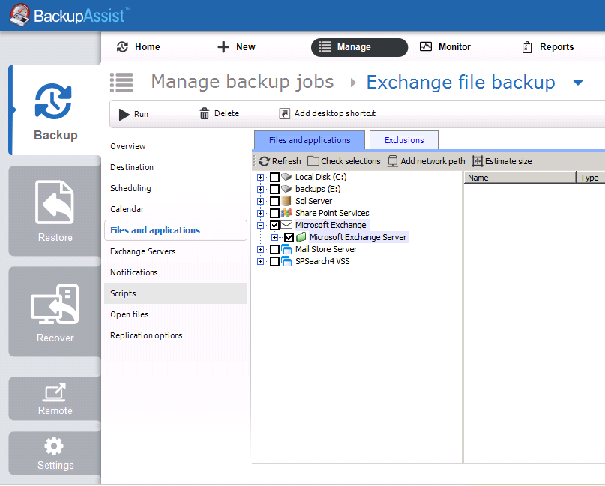Click the Add desktop shortcut icon
The height and width of the screenshot is (486, 605).
pyautogui.click(x=284, y=113)
